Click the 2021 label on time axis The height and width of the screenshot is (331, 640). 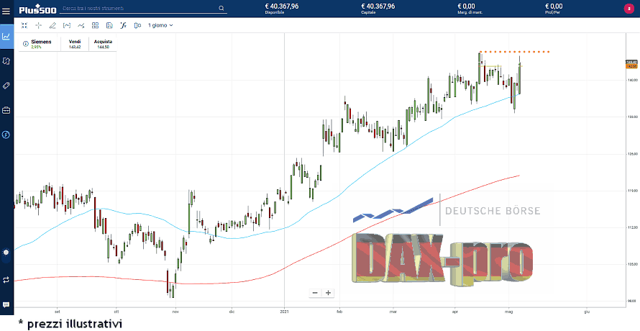point(284,312)
